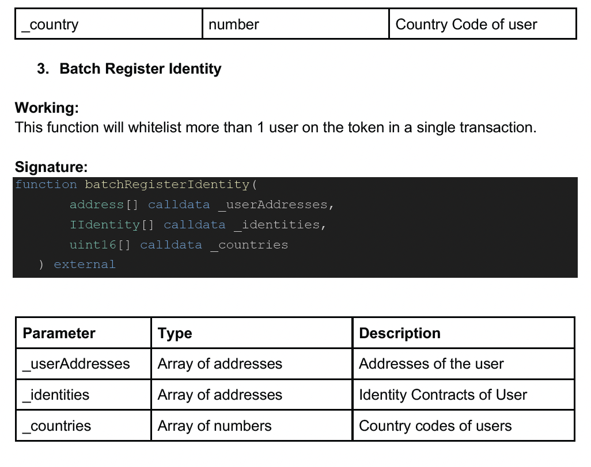Click the sentence about whitelisting users
591x467 pixels.
(x=275, y=127)
